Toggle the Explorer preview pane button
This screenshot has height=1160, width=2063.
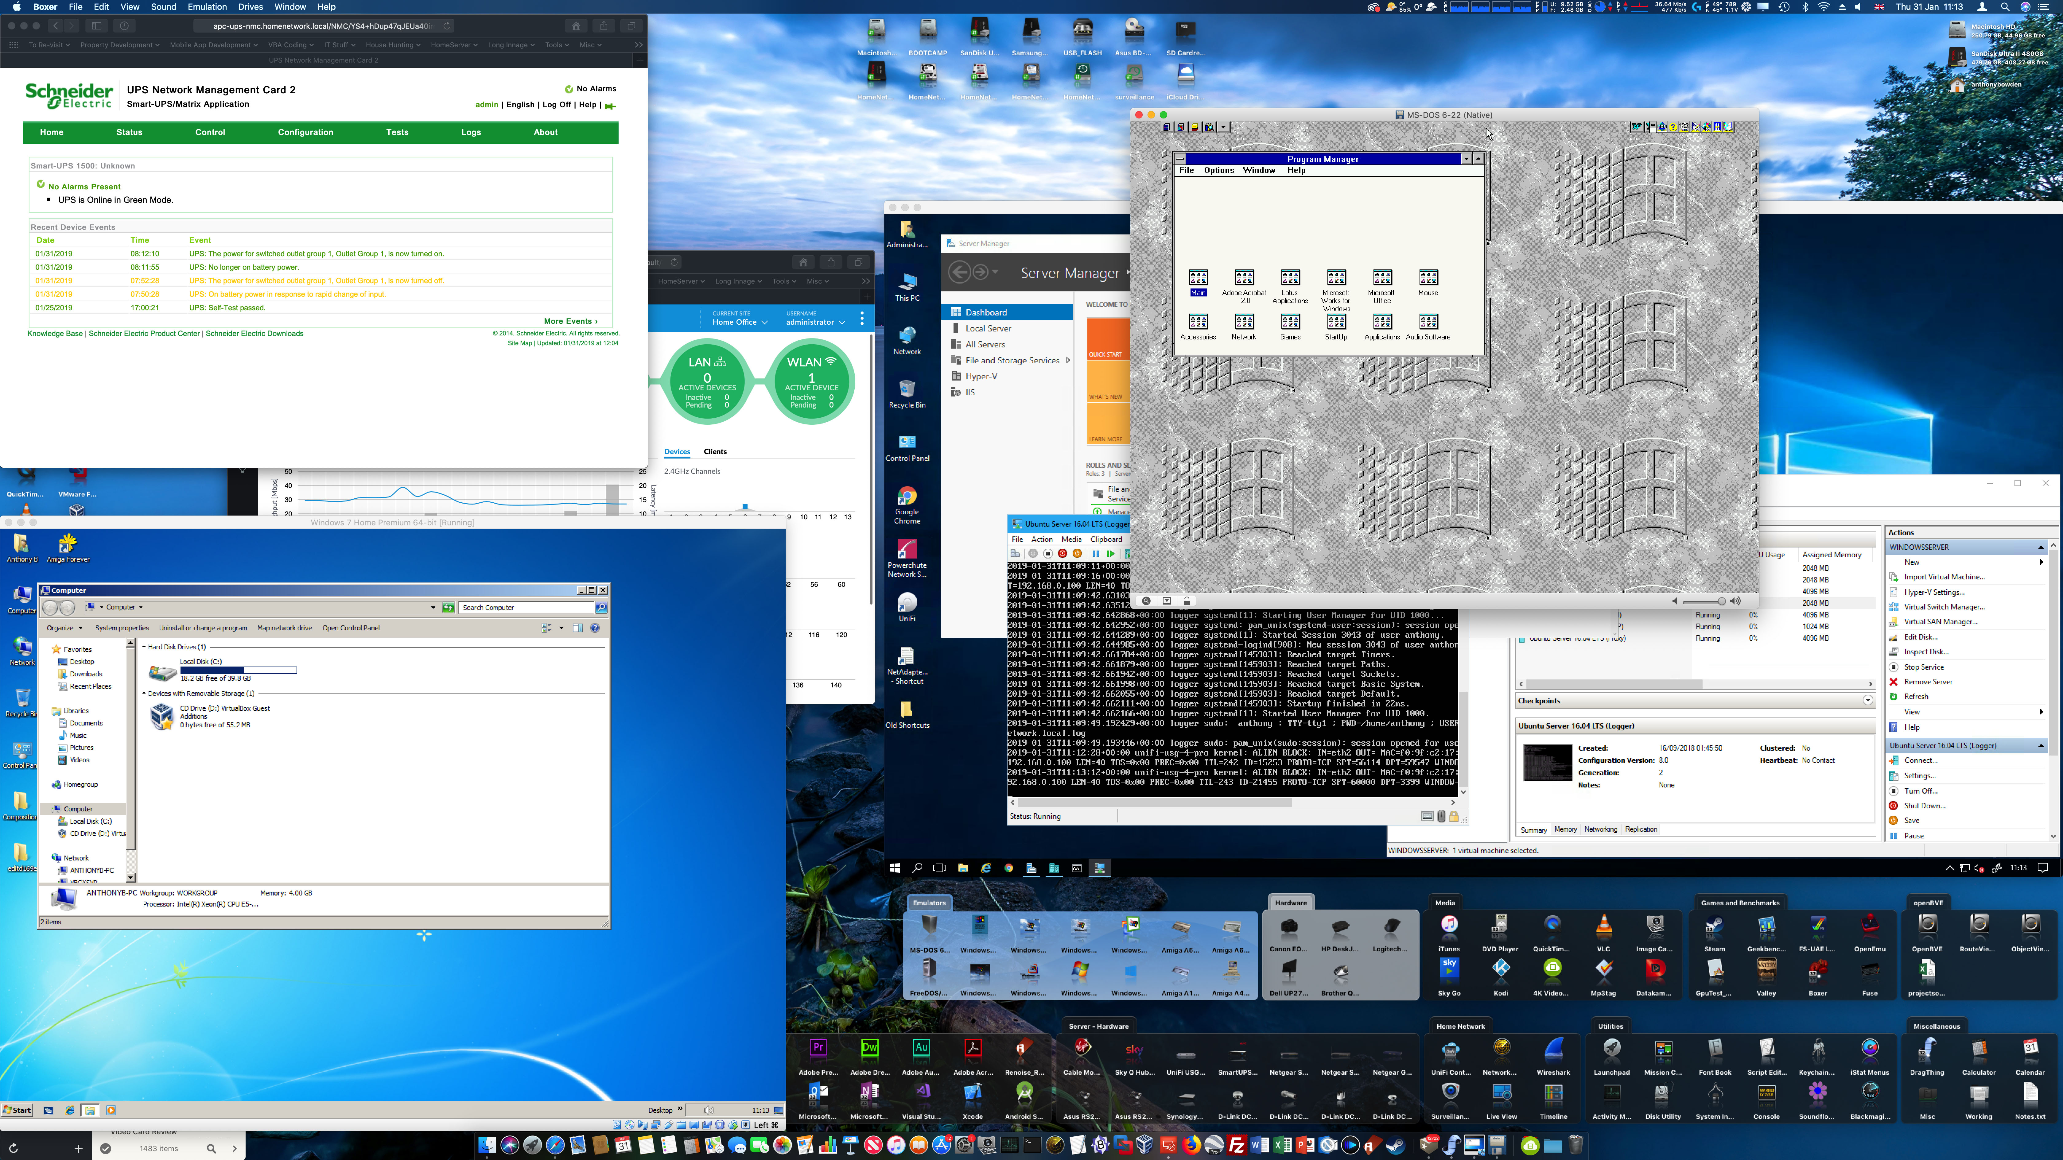click(577, 628)
